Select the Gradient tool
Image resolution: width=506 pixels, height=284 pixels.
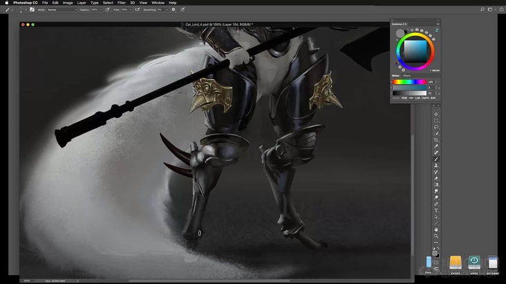tap(436, 185)
